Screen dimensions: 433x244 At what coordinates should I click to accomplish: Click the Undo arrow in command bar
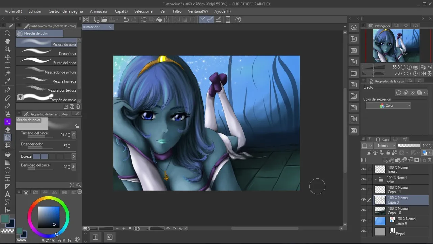click(126, 20)
